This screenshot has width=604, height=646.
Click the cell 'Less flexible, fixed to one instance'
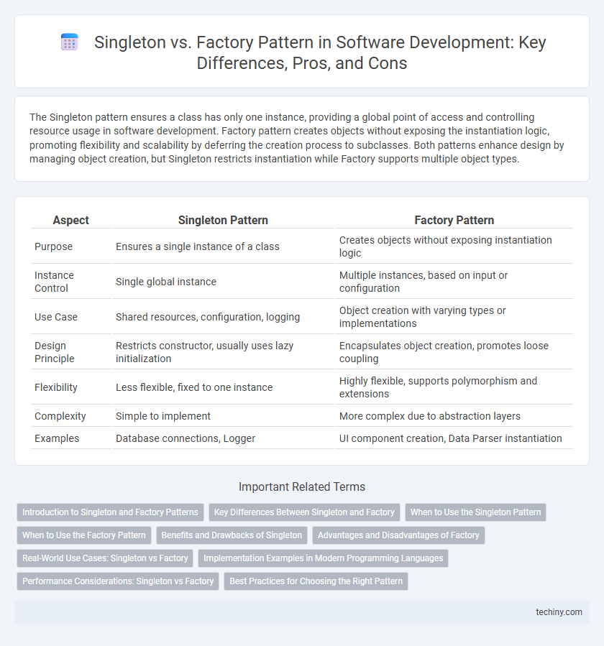[x=223, y=387]
